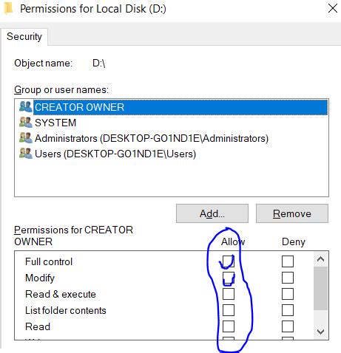The width and height of the screenshot is (341, 353).
Task: Click the Modify permission label
Action: (x=40, y=278)
